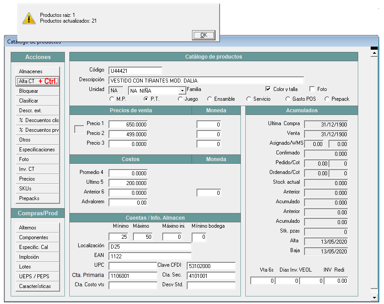Click the Alta CT button
The width and height of the screenshot is (384, 304).
[38, 81]
